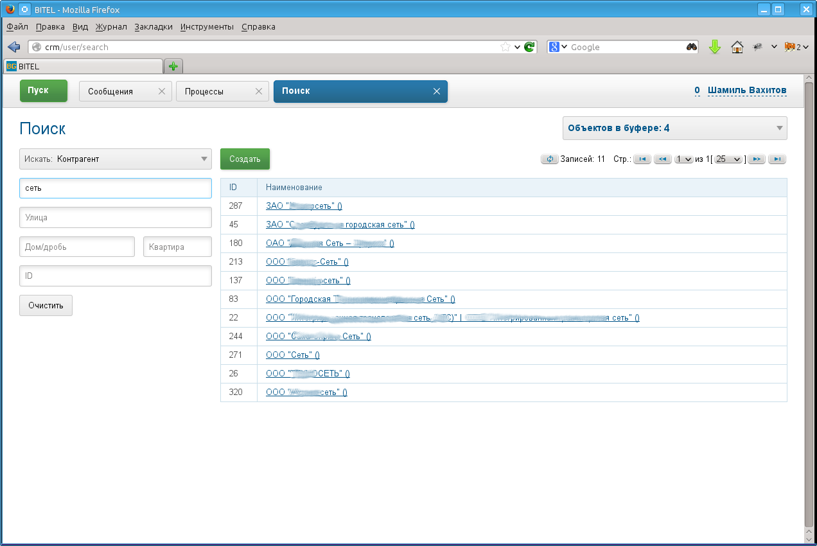This screenshot has width=817, height=546.
Task: Open the Объектов в буфере dropdown
Action: pos(674,128)
